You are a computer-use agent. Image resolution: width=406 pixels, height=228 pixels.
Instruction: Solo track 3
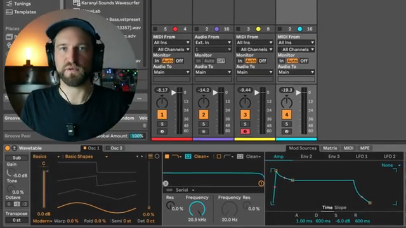click(245, 124)
